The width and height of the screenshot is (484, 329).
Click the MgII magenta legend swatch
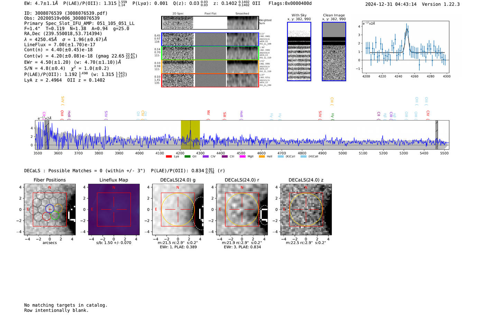[242, 156]
